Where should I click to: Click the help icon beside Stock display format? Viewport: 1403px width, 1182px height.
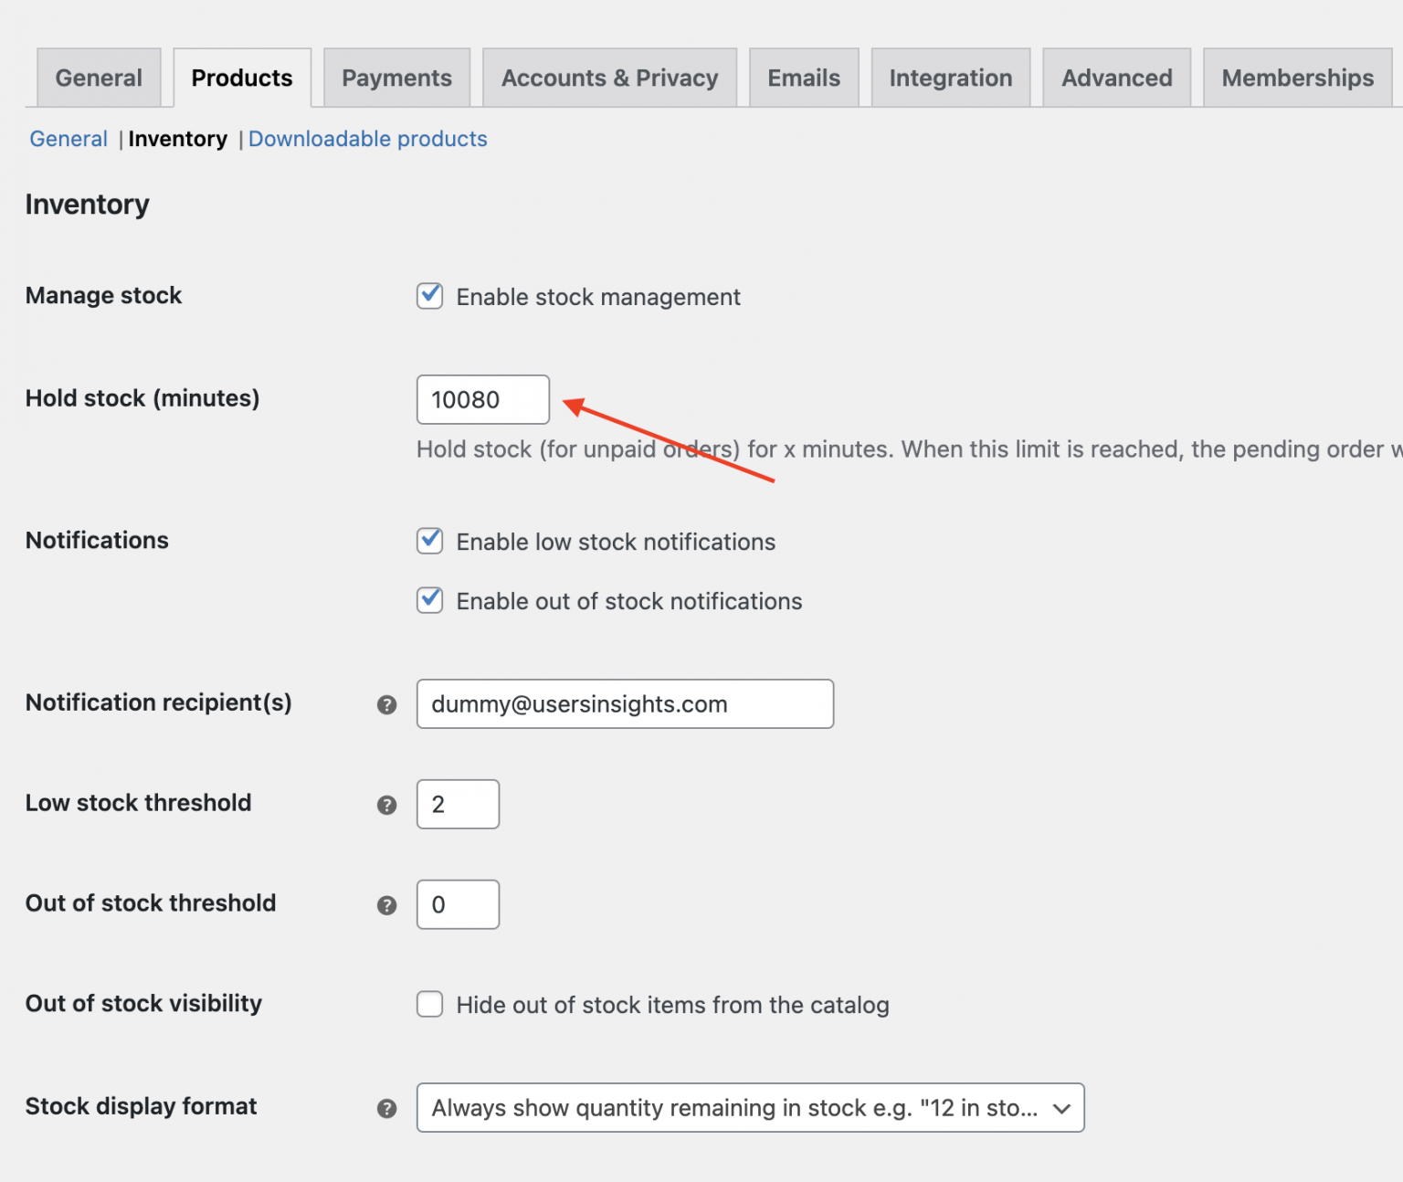[387, 1107]
